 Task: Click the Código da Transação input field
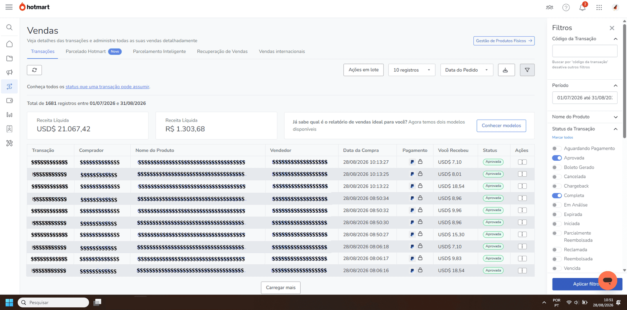(x=585, y=51)
